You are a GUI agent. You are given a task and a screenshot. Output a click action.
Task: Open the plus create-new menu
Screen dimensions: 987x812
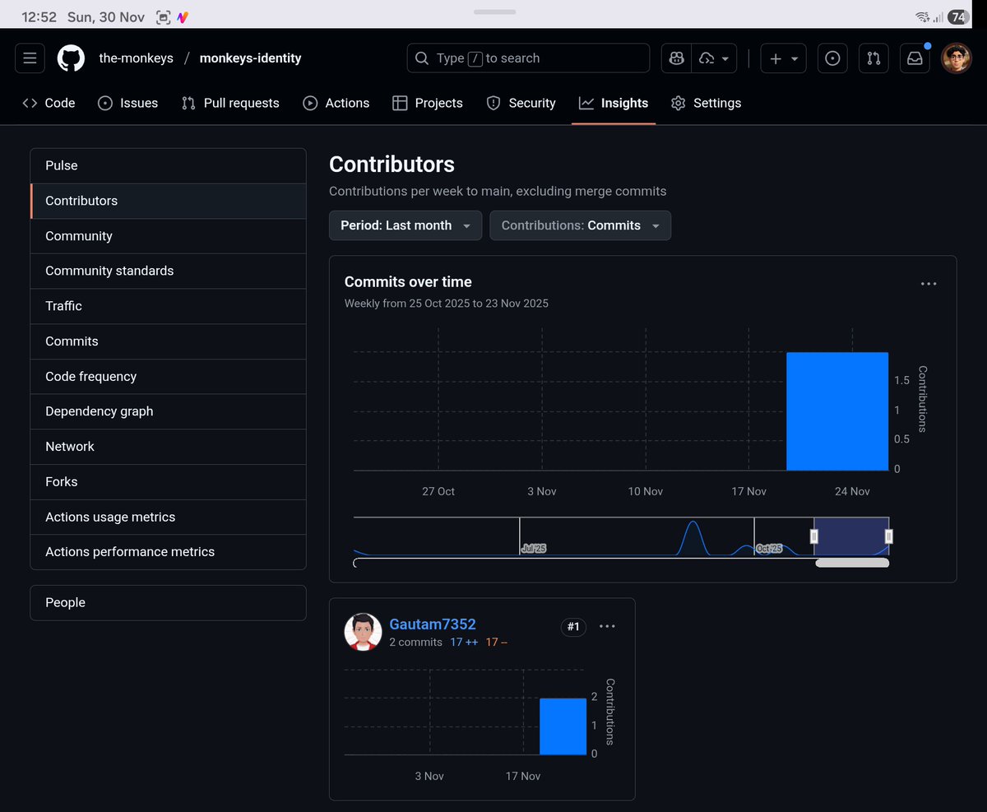[783, 58]
